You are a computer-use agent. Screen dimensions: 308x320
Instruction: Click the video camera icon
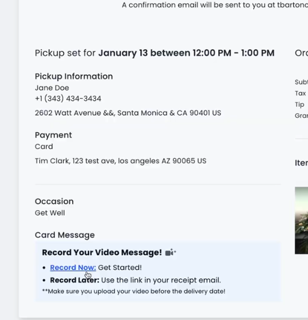point(170,252)
